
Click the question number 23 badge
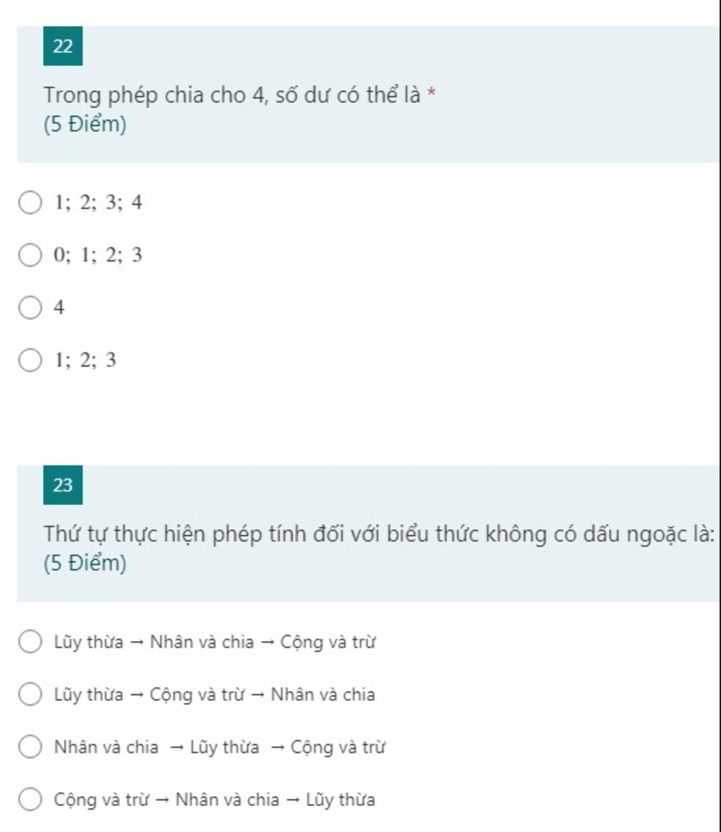pyautogui.click(x=63, y=485)
